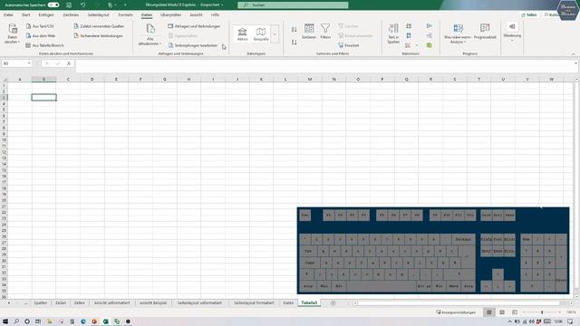Toggle the Filtern funnel button
The width and height of the screenshot is (580, 326).
pos(325,31)
